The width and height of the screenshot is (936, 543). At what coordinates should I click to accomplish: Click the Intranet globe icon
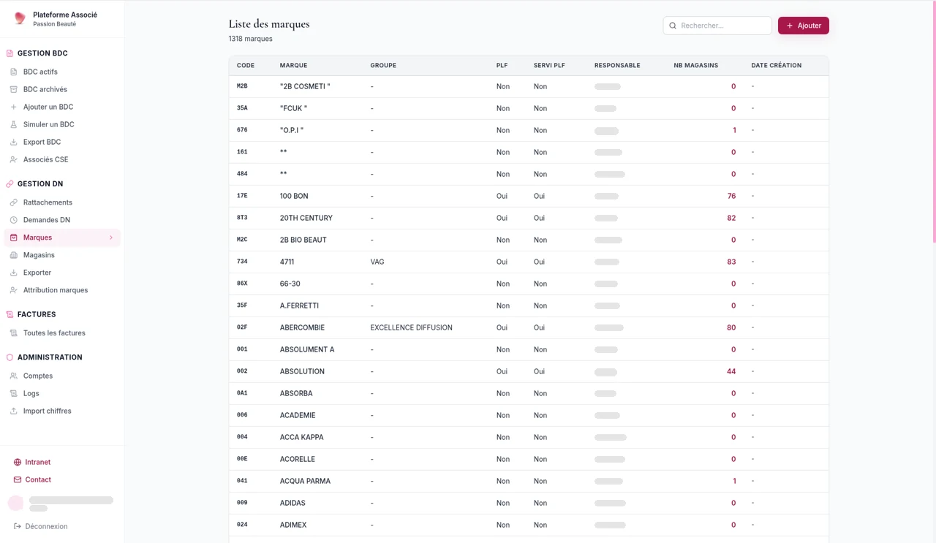[x=18, y=462]
